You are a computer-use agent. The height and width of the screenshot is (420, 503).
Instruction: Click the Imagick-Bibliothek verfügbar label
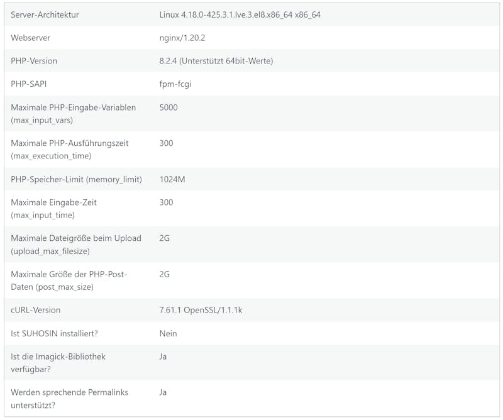[x=58, y=363]
